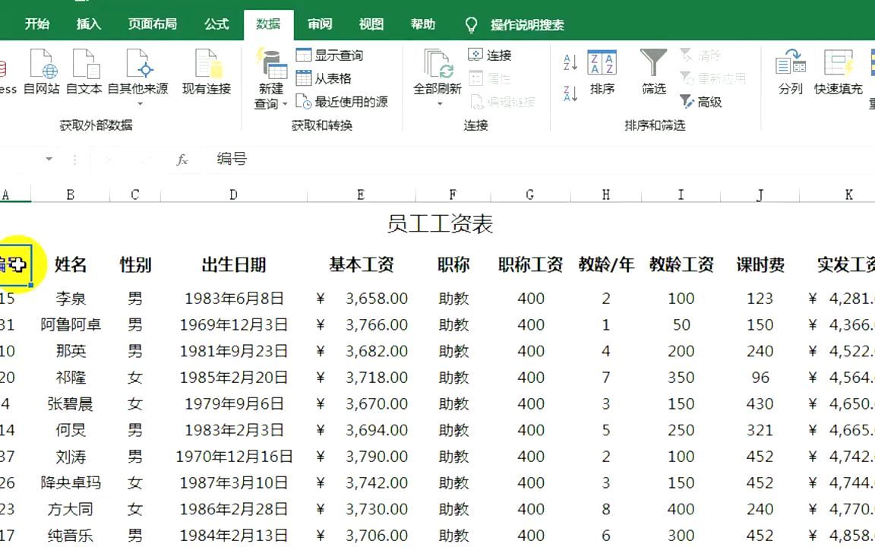Viewport: 875px width, 547px height.
Task: Switch to the 公式 ribbon tab
Action: (216, 24)
